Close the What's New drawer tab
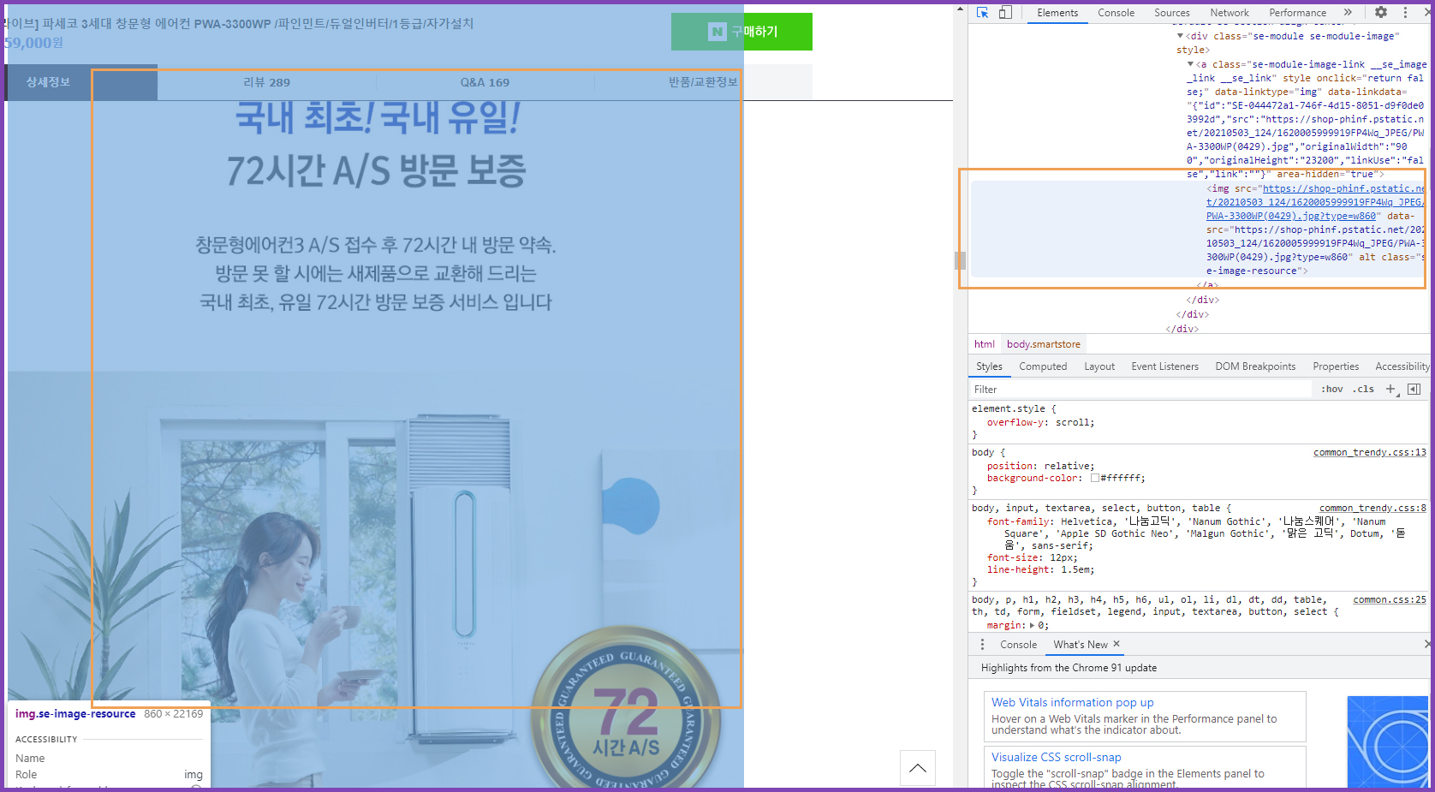The image size is (1435, 792). click(1116, 644)
